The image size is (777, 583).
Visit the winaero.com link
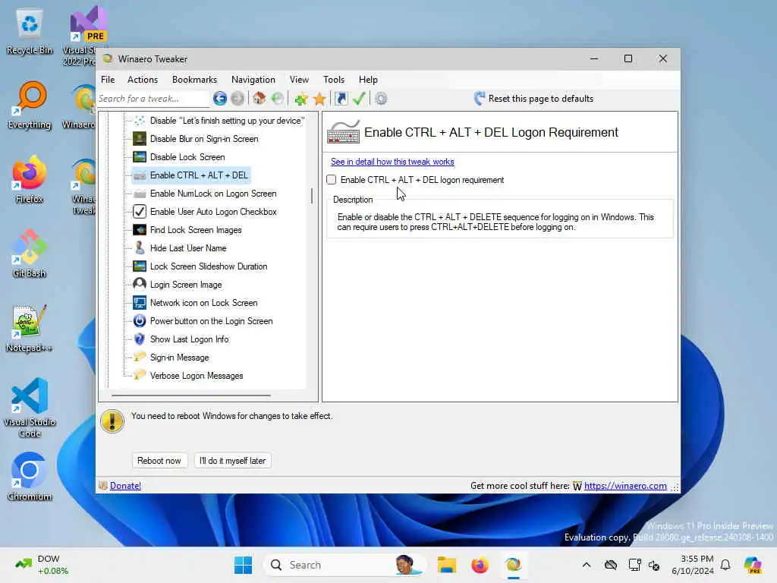[625, 486]
